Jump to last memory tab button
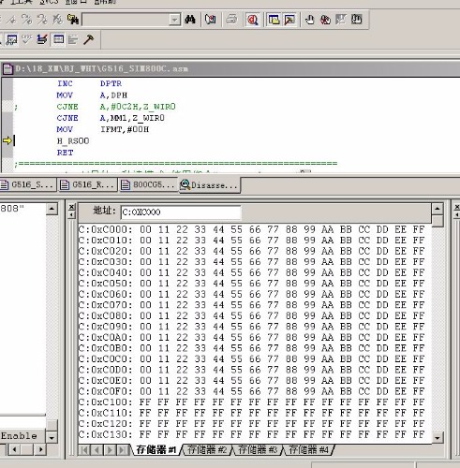 123,450
